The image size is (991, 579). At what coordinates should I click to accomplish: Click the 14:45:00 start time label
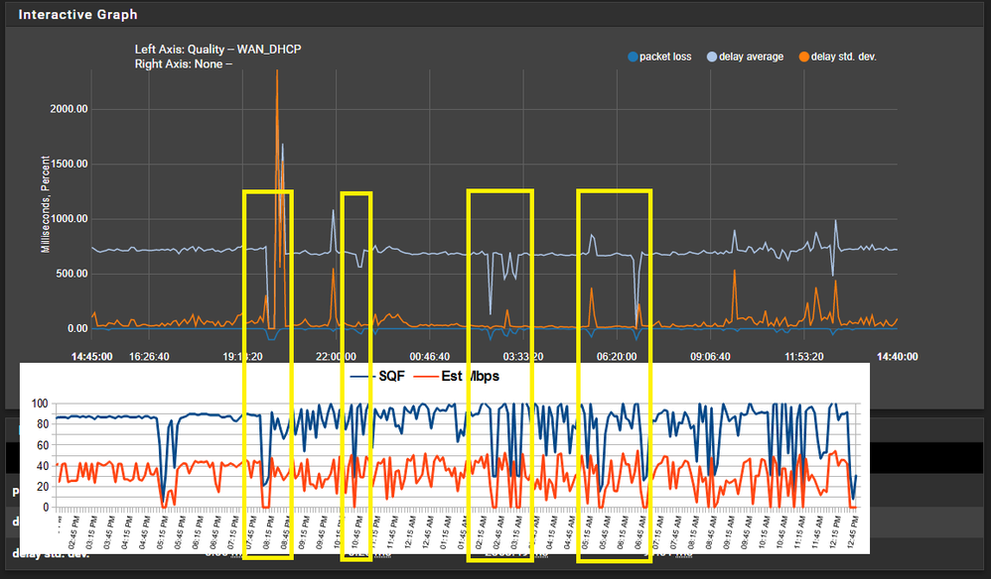(x=92, y=356)
